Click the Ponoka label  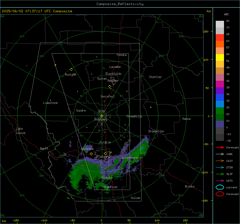(x=122, y=55)
